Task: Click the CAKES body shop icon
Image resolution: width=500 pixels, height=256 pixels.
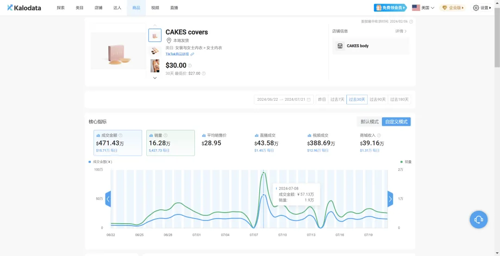Action: pos(340,46)
